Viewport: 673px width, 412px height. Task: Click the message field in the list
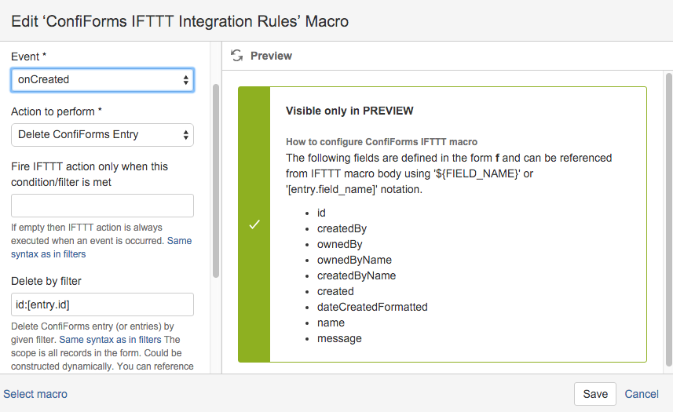[339, 339]
